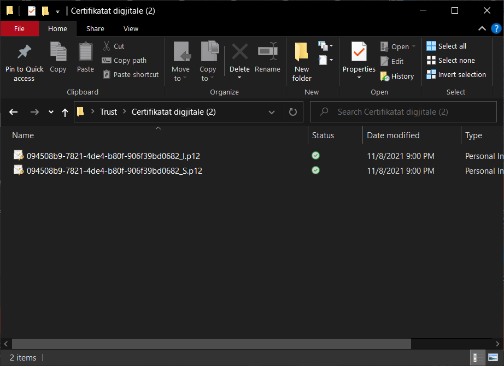Click sync status check for _I.p12
Screen dimensions: 504x366
[x=315, y=156]
